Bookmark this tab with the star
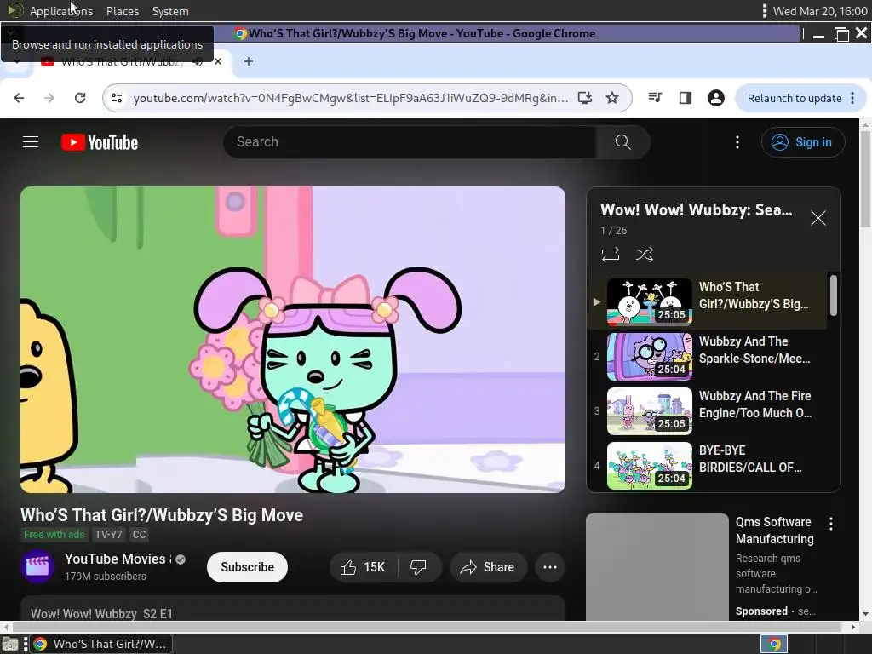This screenshot has height=654, width=872. click(612, 98)
